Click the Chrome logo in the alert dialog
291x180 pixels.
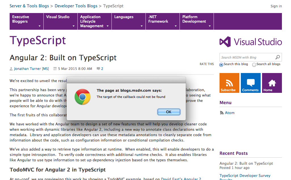click(x=83, y=97)
